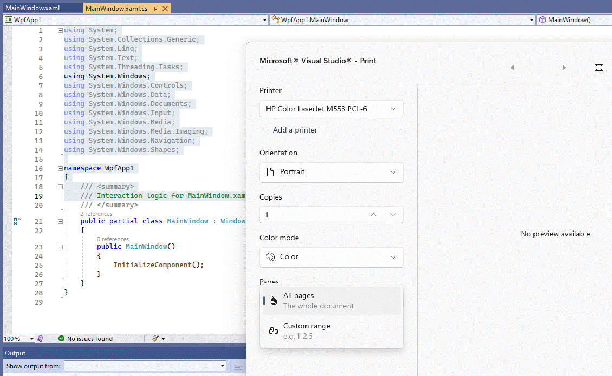Open the 0 references CodeLens link

113,239
